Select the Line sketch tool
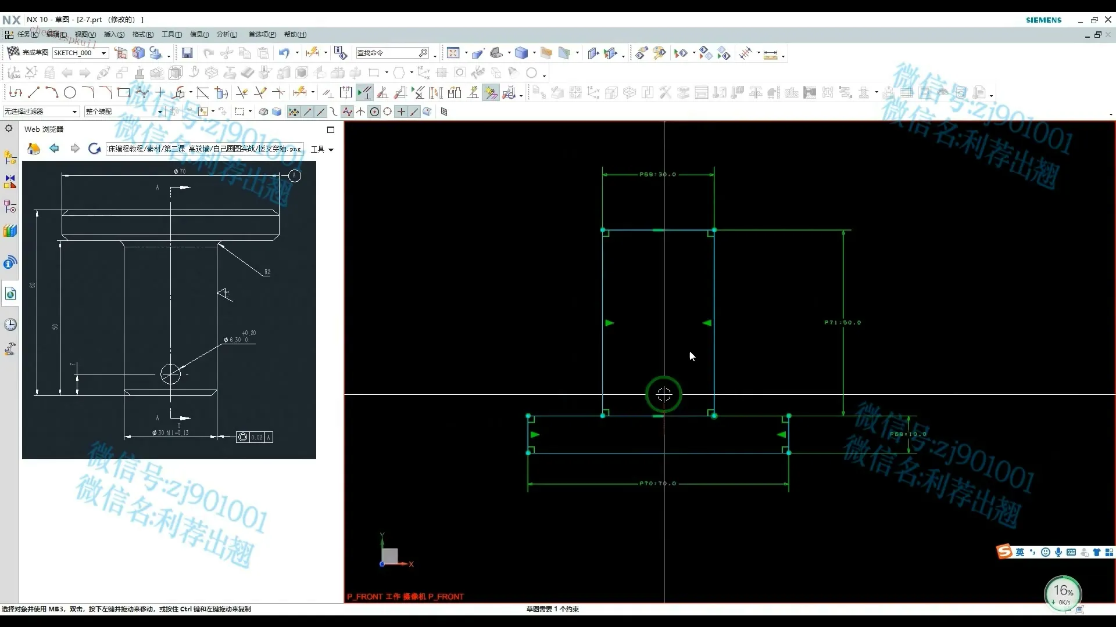The image size is (1116, 627). [34, 92]
